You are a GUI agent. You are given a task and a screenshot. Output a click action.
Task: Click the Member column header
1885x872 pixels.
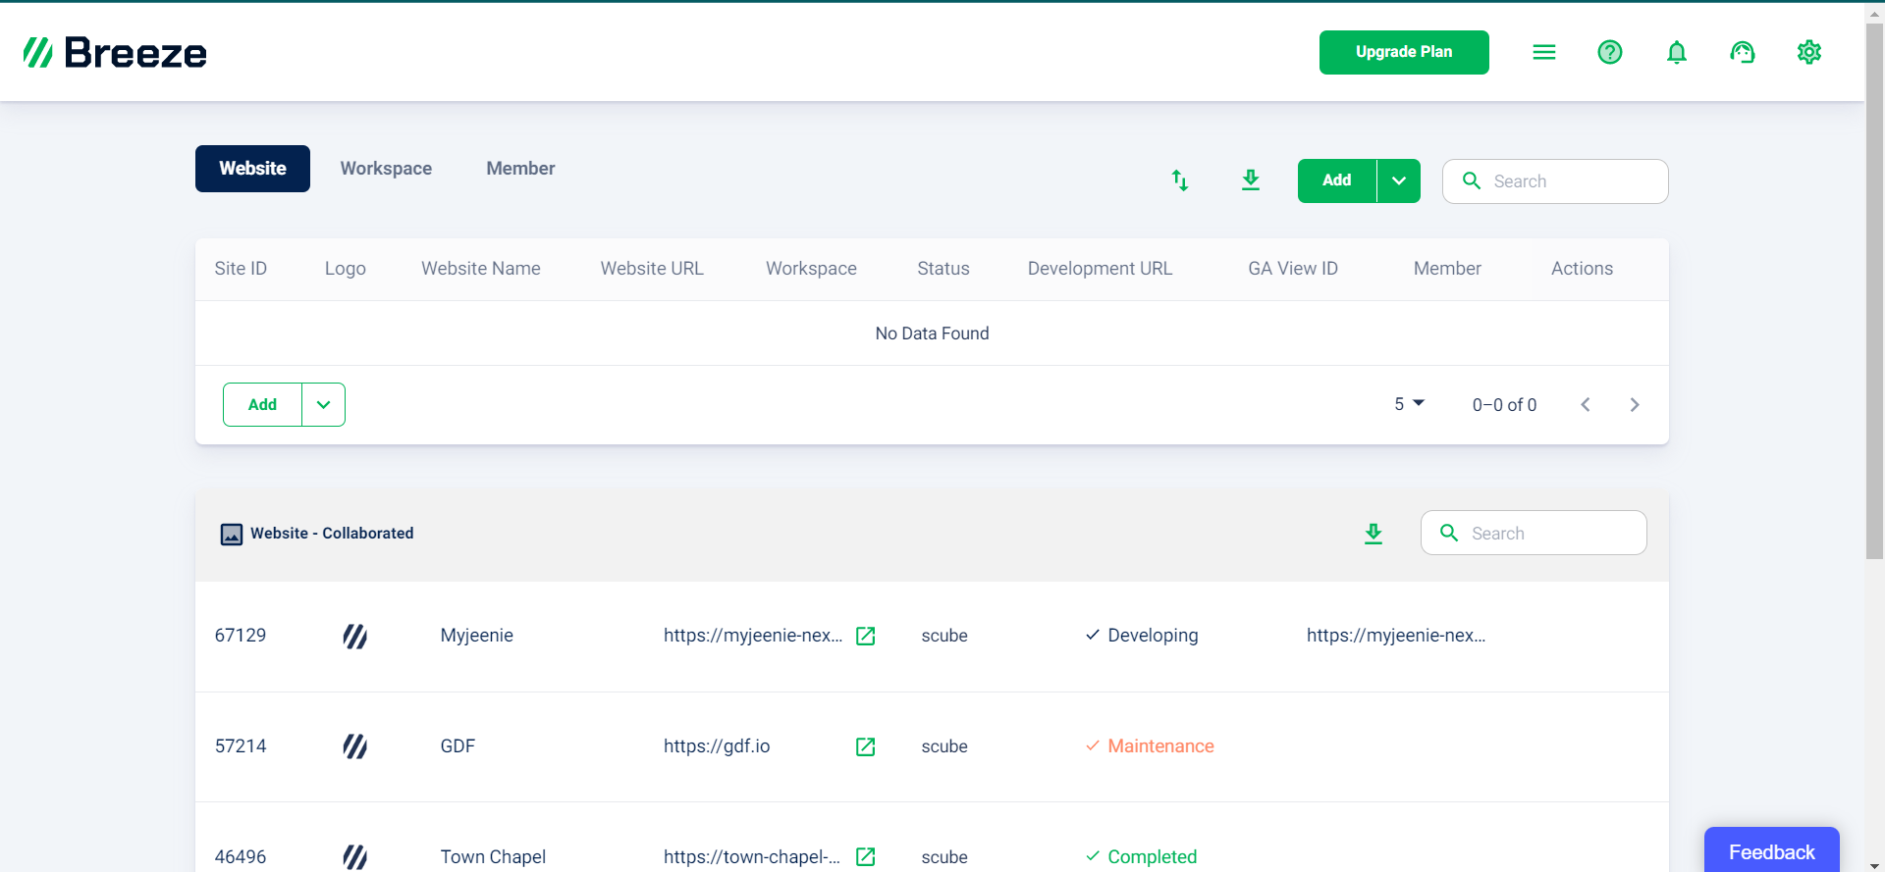pos(1447,269)
